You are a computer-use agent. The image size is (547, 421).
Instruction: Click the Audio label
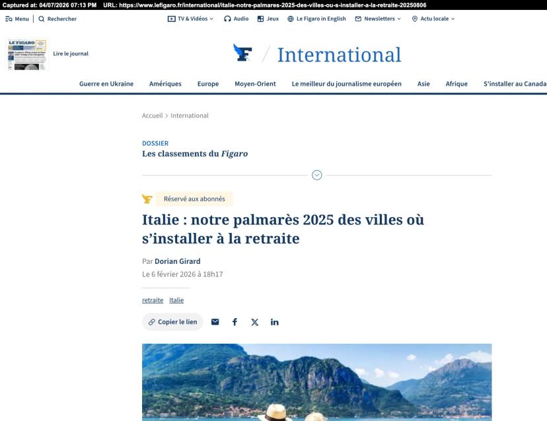241,19
